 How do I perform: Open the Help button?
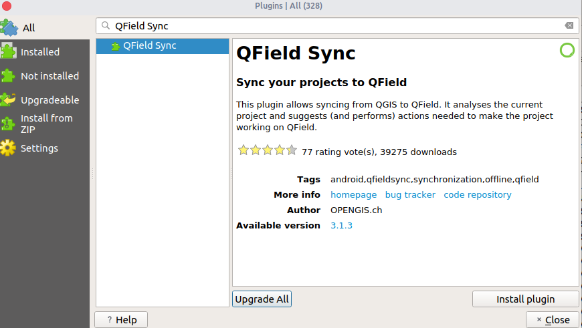121,320
